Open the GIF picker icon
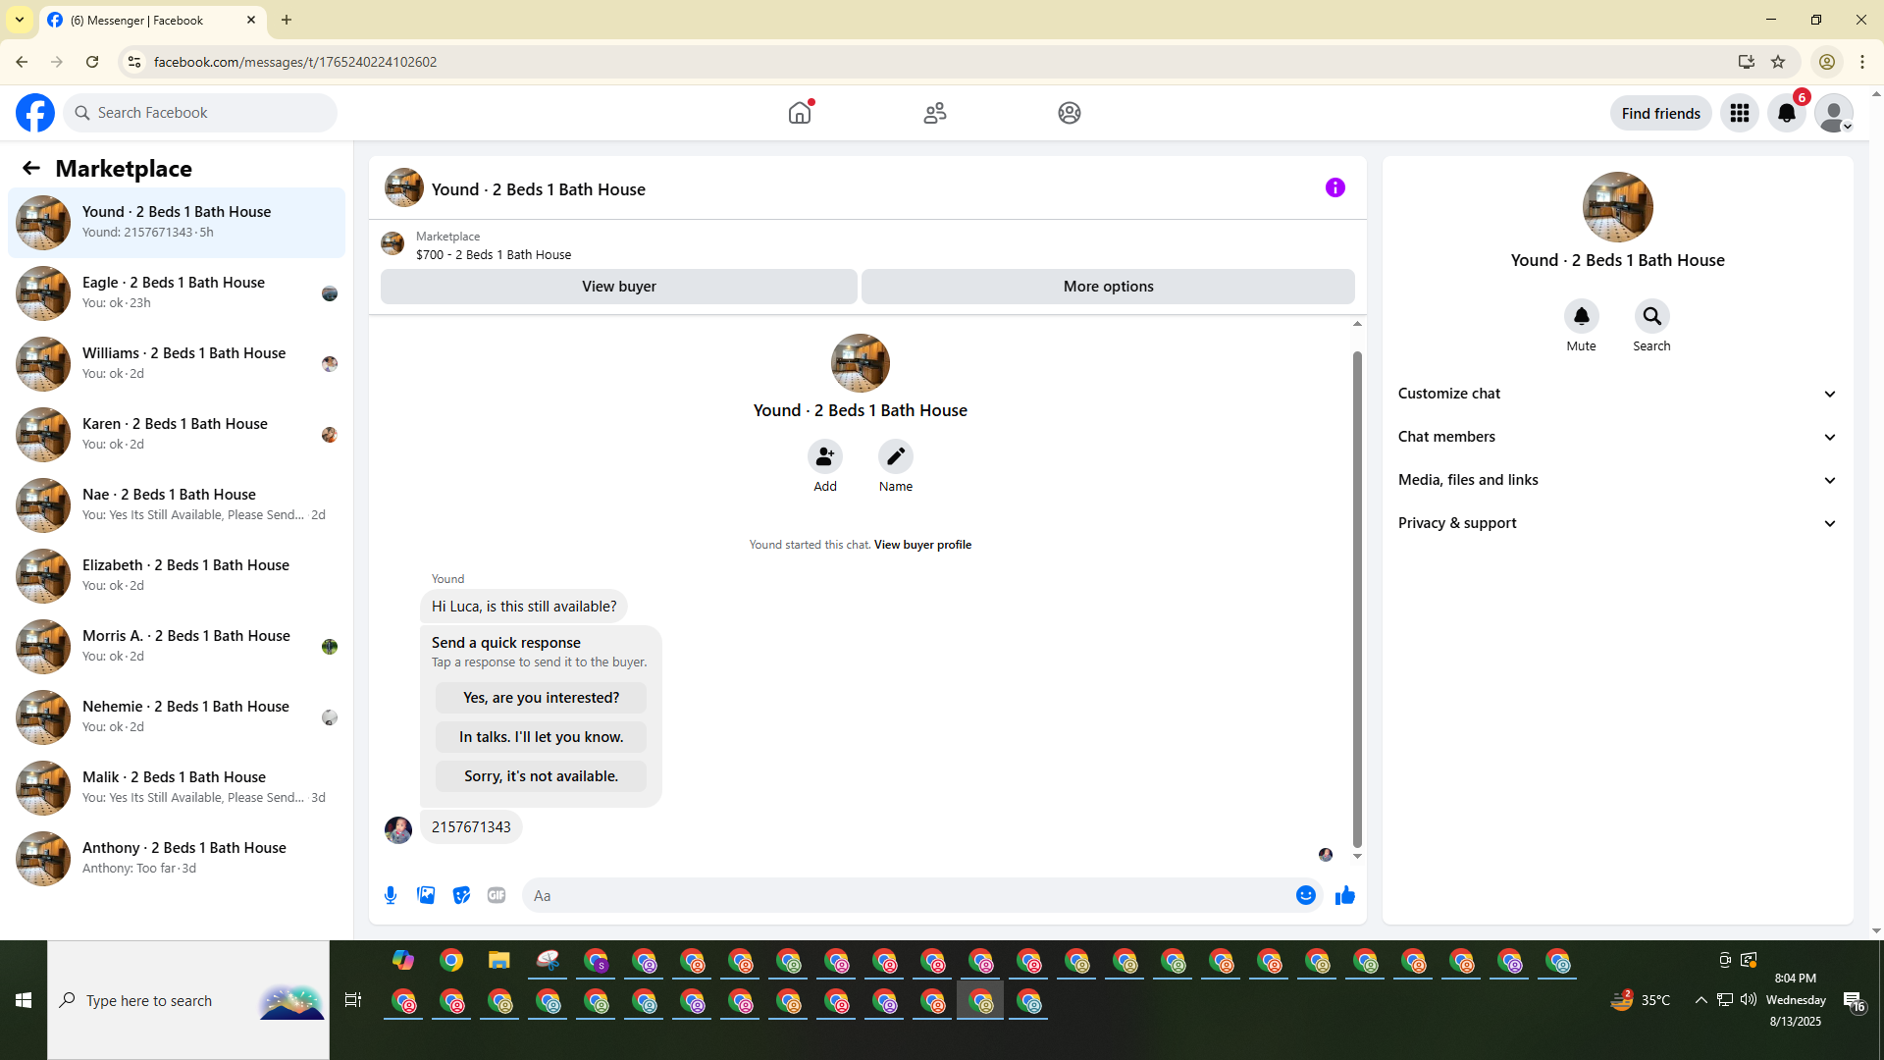The height and width of the screenshot is (1060, 1884). (497, 895)
